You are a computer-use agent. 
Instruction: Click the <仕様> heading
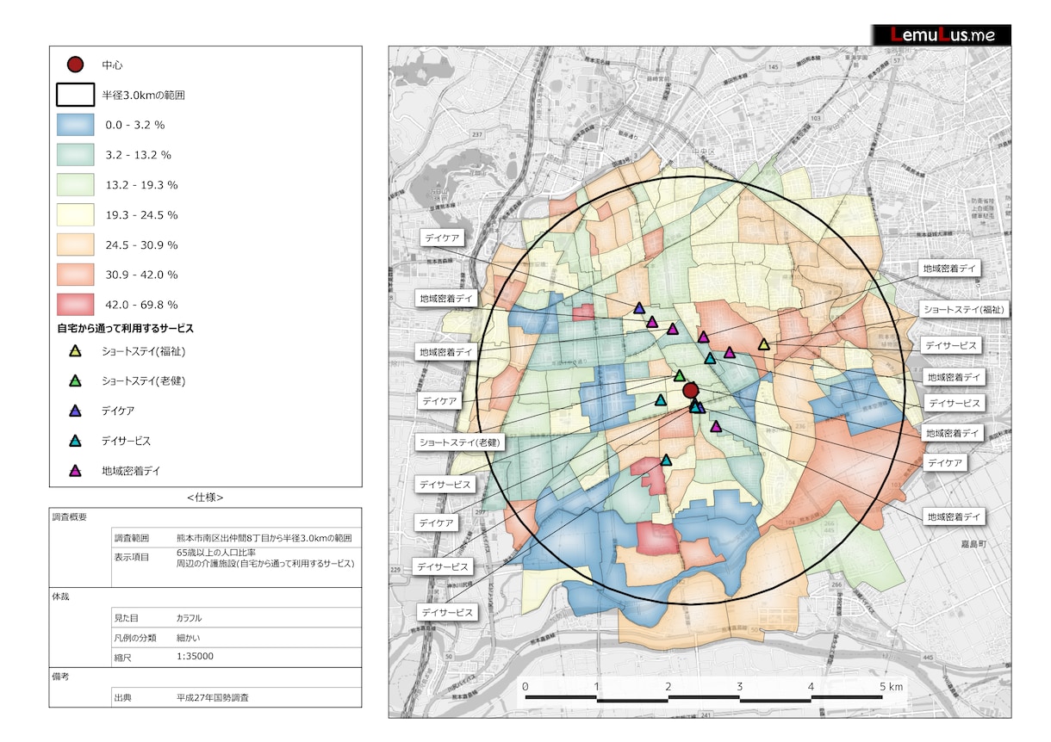click(x=205, y=498)
